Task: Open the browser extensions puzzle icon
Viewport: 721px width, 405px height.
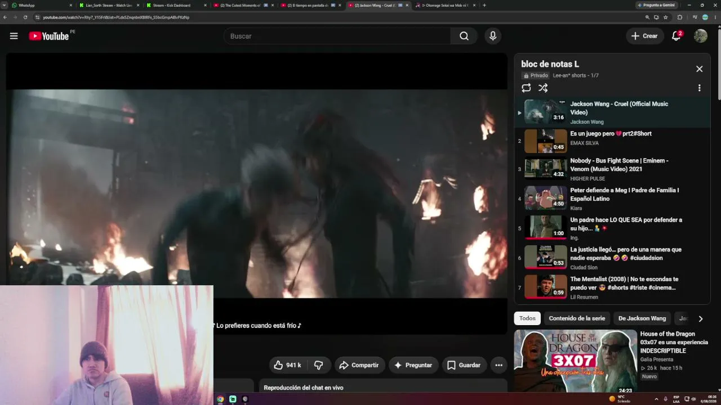Action: pos(680,17)
